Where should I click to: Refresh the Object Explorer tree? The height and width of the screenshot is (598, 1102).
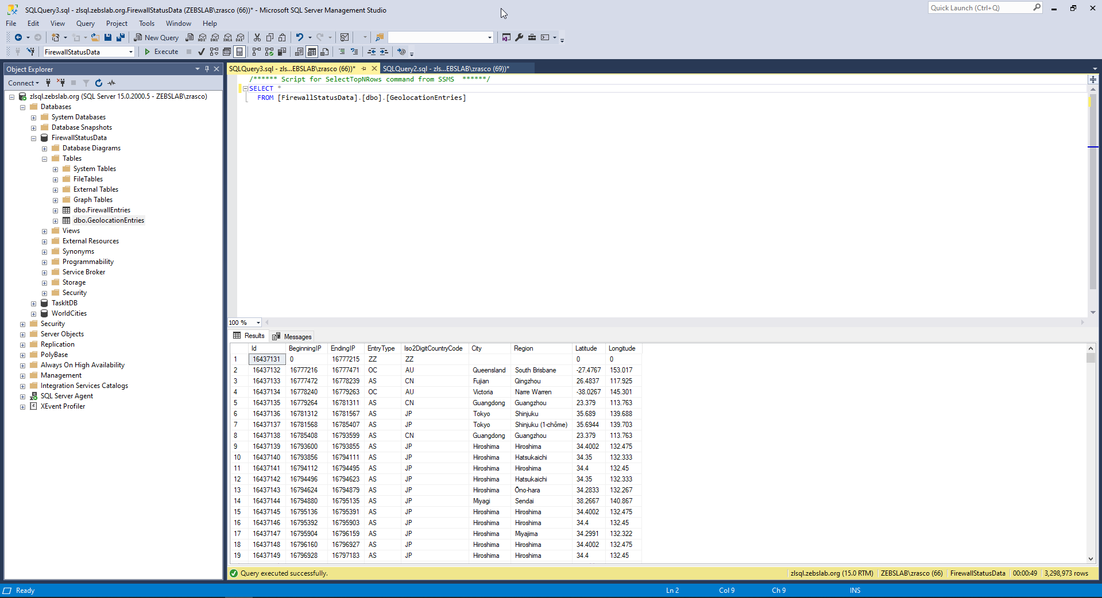99,83
